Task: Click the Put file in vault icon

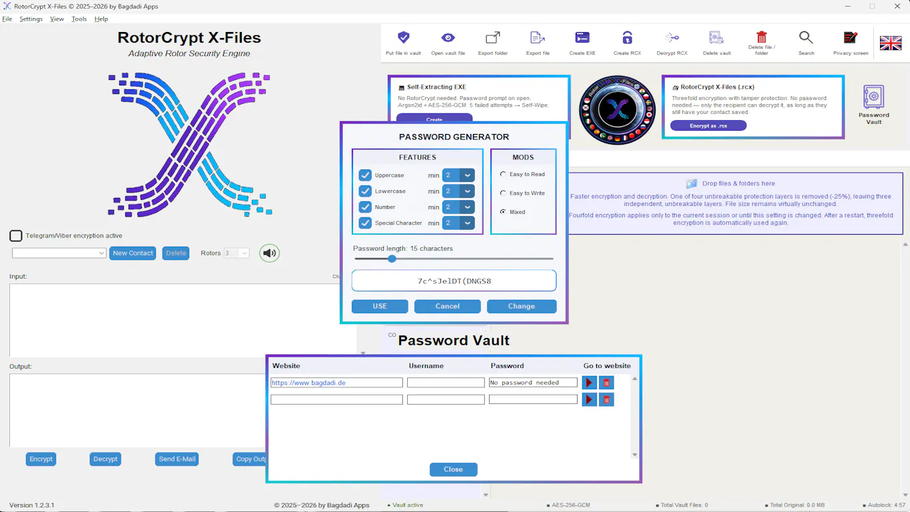Action: tap(403, 38)
